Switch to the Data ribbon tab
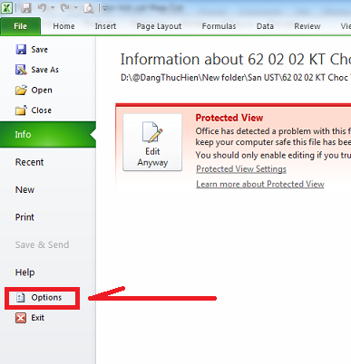 265,26
